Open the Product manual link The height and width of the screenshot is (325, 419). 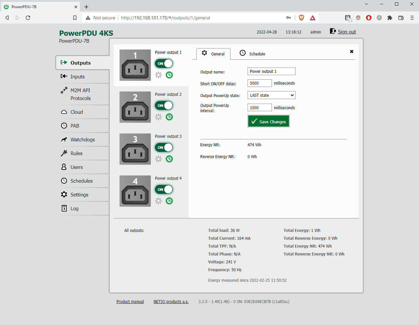coord(130,302)
